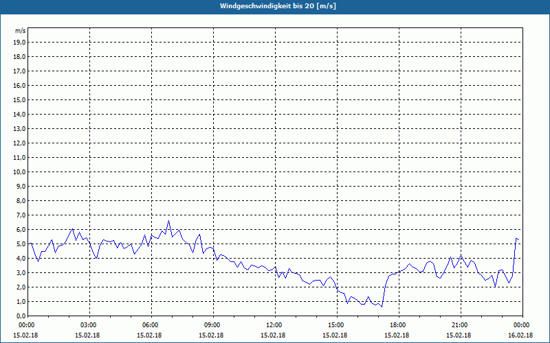Screen dimensions: 550x343
Task: Select the 3,0 y-axis label
Action: pyautogui.click(x=21, y=272)
